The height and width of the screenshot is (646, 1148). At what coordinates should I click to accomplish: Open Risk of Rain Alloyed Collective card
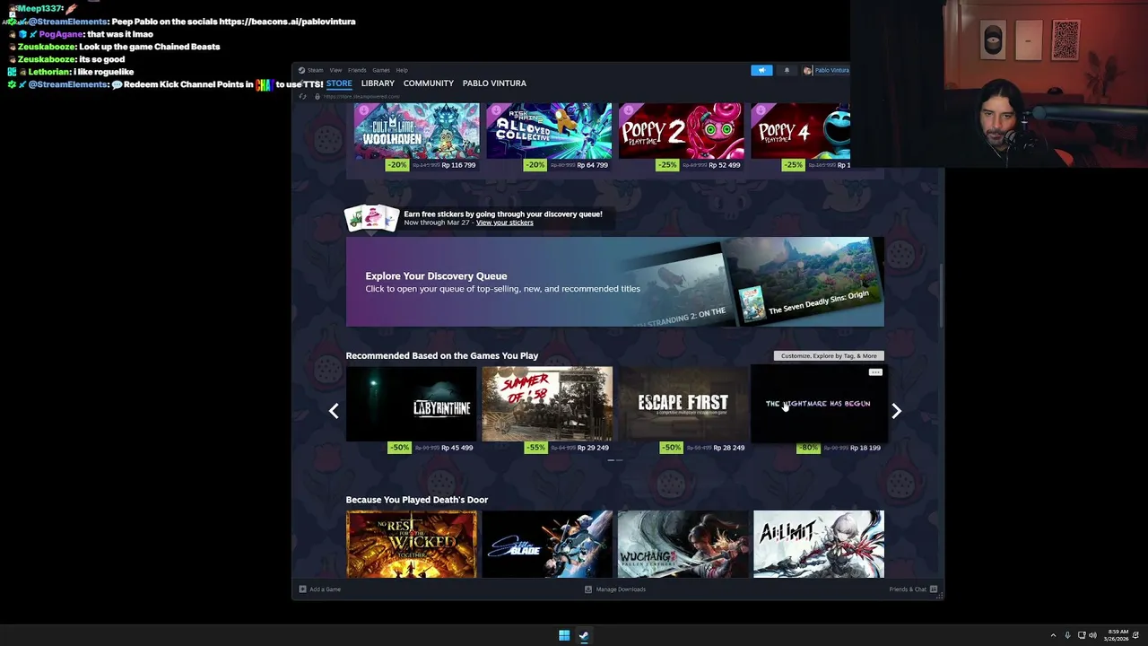coord(549,131)
